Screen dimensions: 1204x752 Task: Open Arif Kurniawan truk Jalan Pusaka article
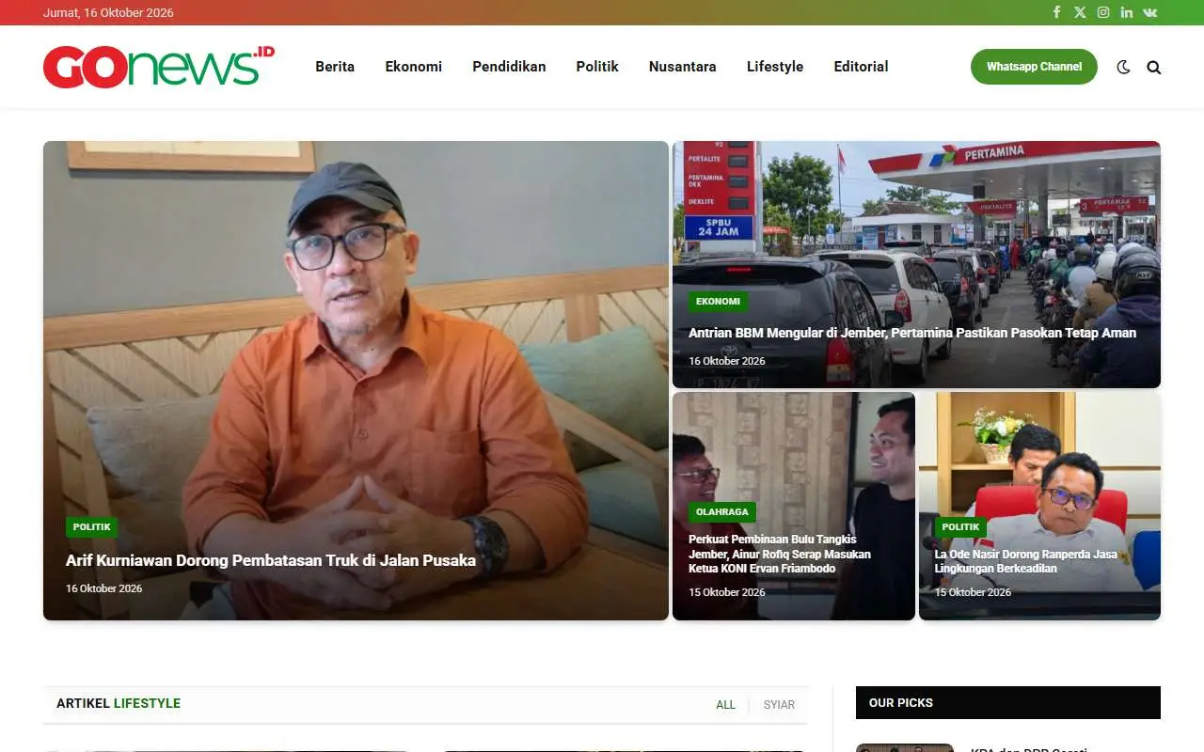tap(271, 560)
